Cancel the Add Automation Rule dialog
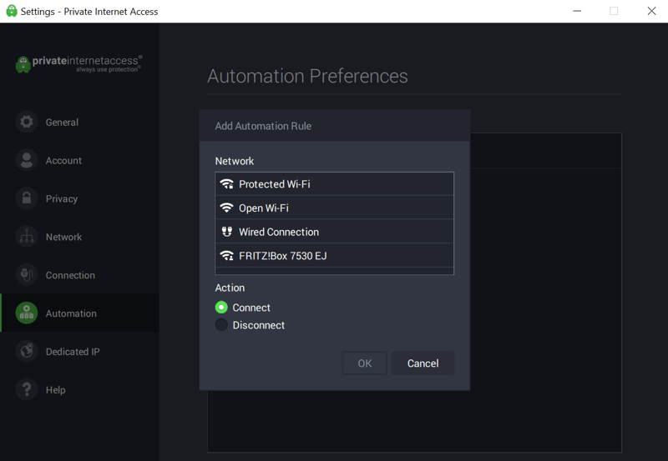 423,363
